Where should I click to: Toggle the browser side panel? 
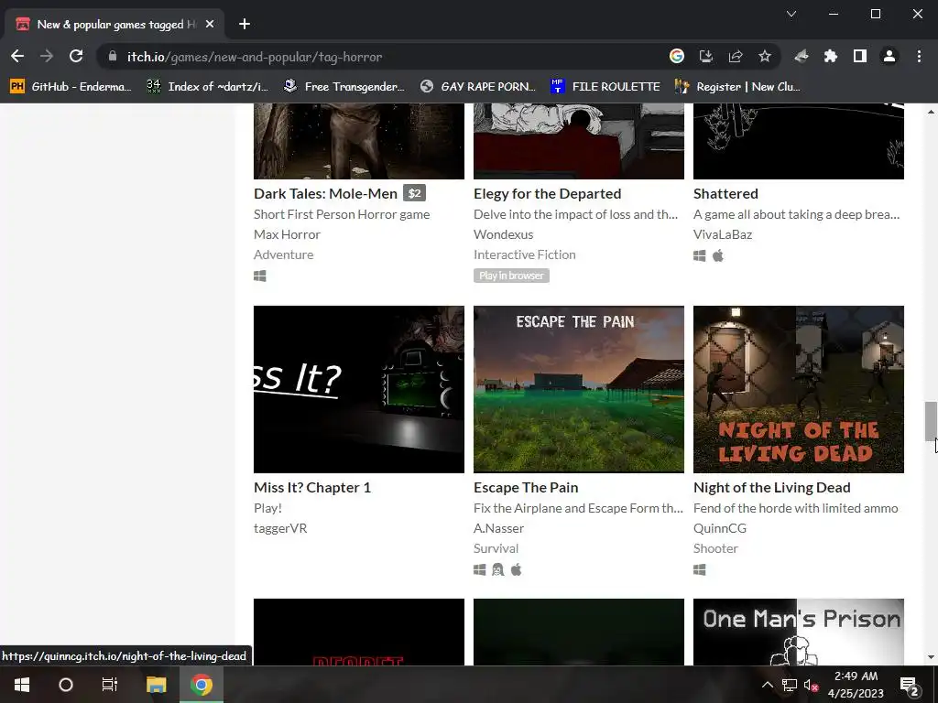point(859,56)
